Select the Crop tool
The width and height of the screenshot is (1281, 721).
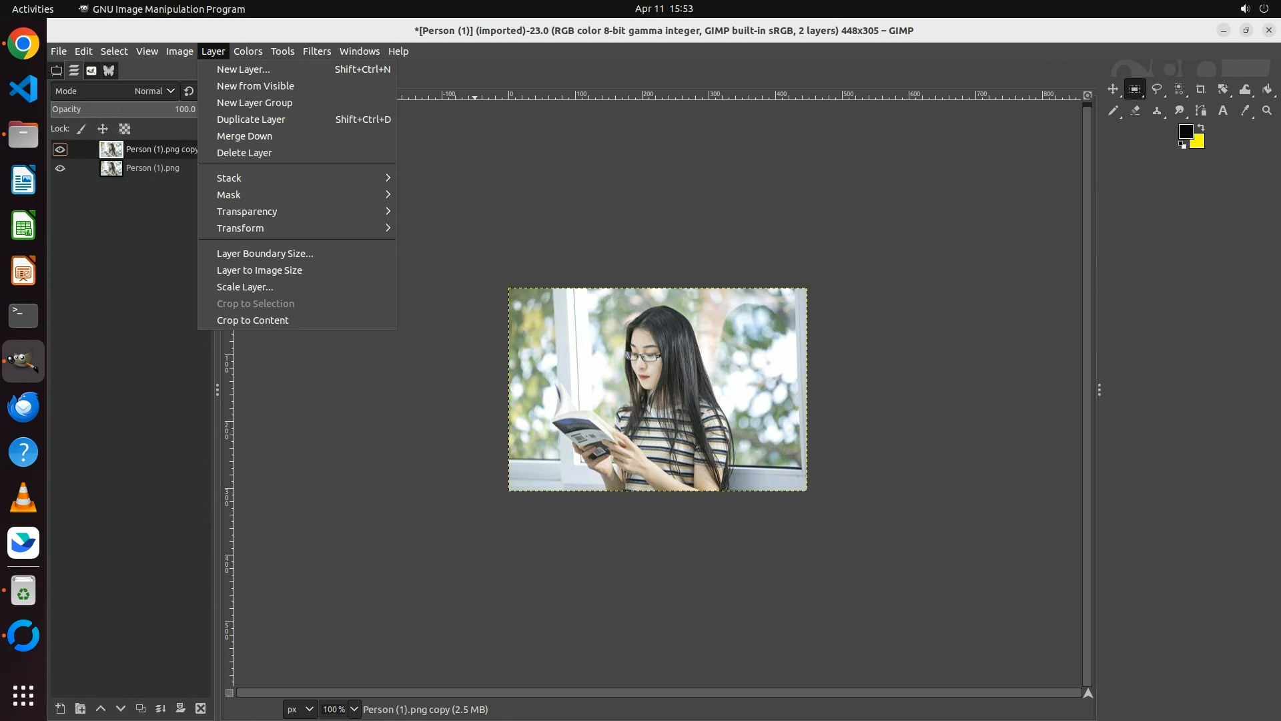point(1201,89)
